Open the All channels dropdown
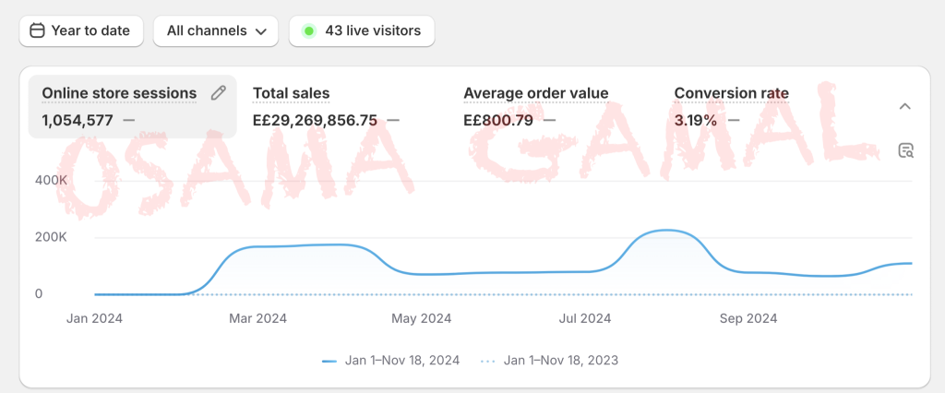 [x=216, y=30]
